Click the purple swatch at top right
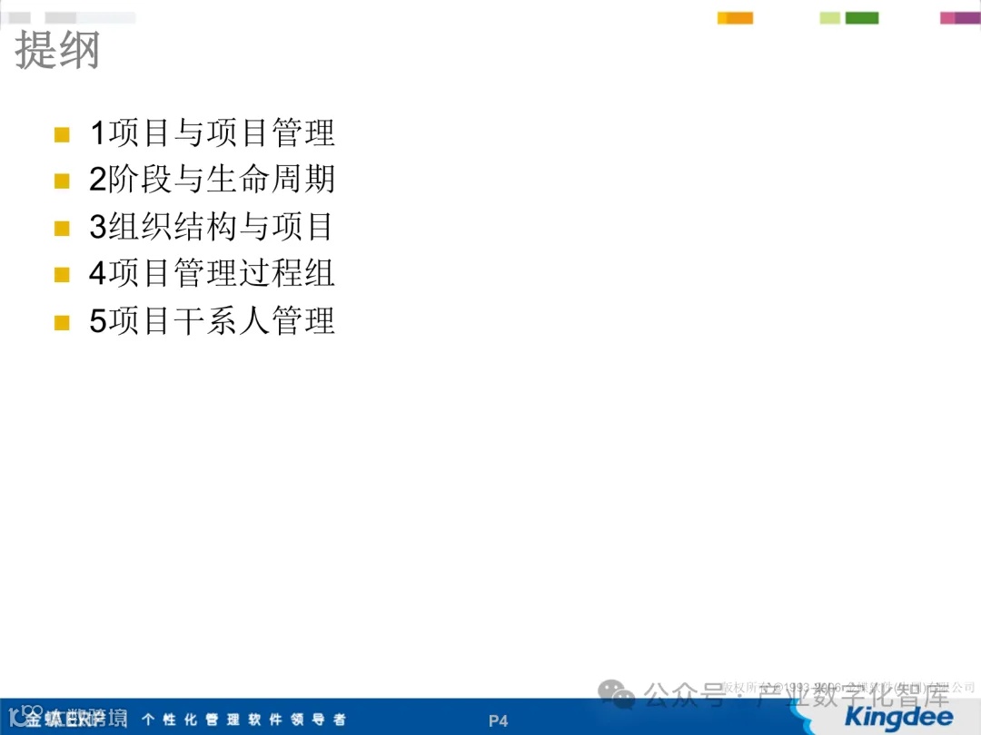The height and width of the screenshot is (735, 981). click(966, 18)
